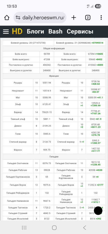Tap the Фракции section header
108x234 pixels.
(x=54, y=76)
